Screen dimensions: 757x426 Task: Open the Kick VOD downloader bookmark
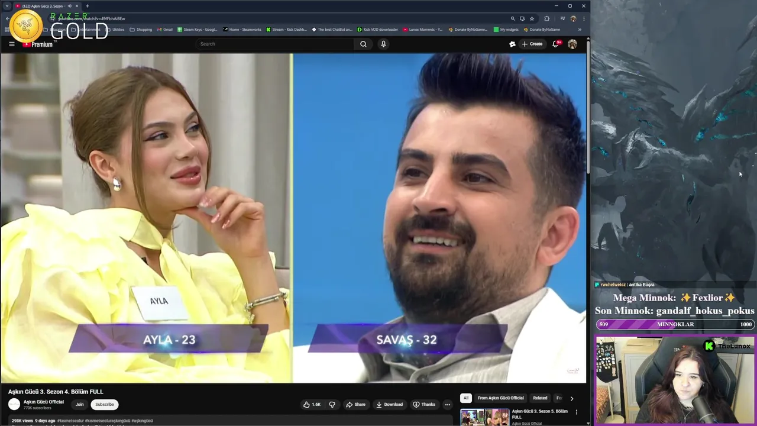378,30
